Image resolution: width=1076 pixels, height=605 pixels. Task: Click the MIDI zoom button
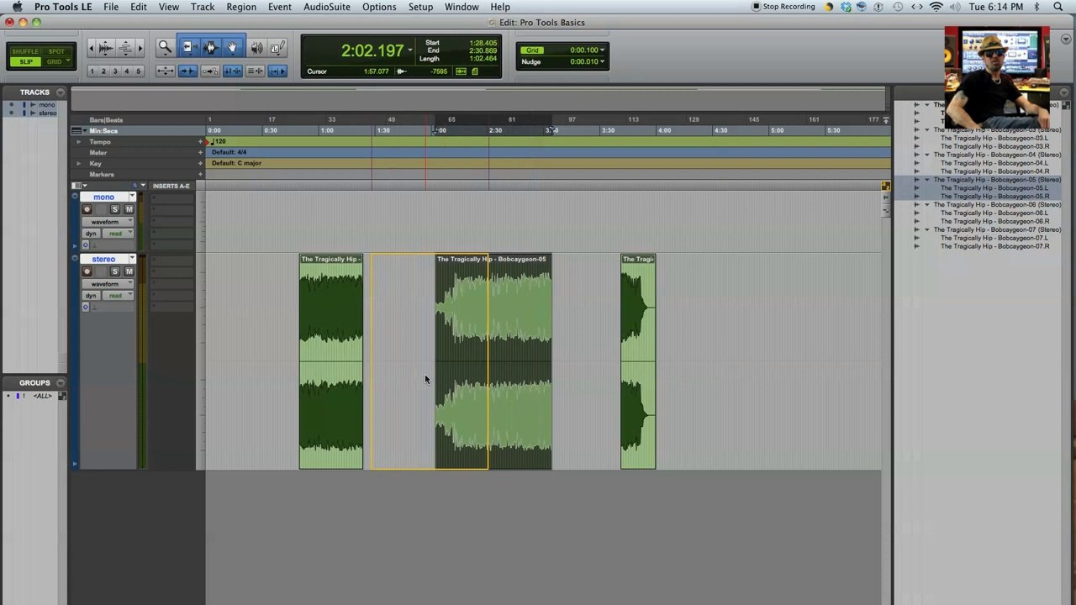pyautogui.click(x=125, y=49)
